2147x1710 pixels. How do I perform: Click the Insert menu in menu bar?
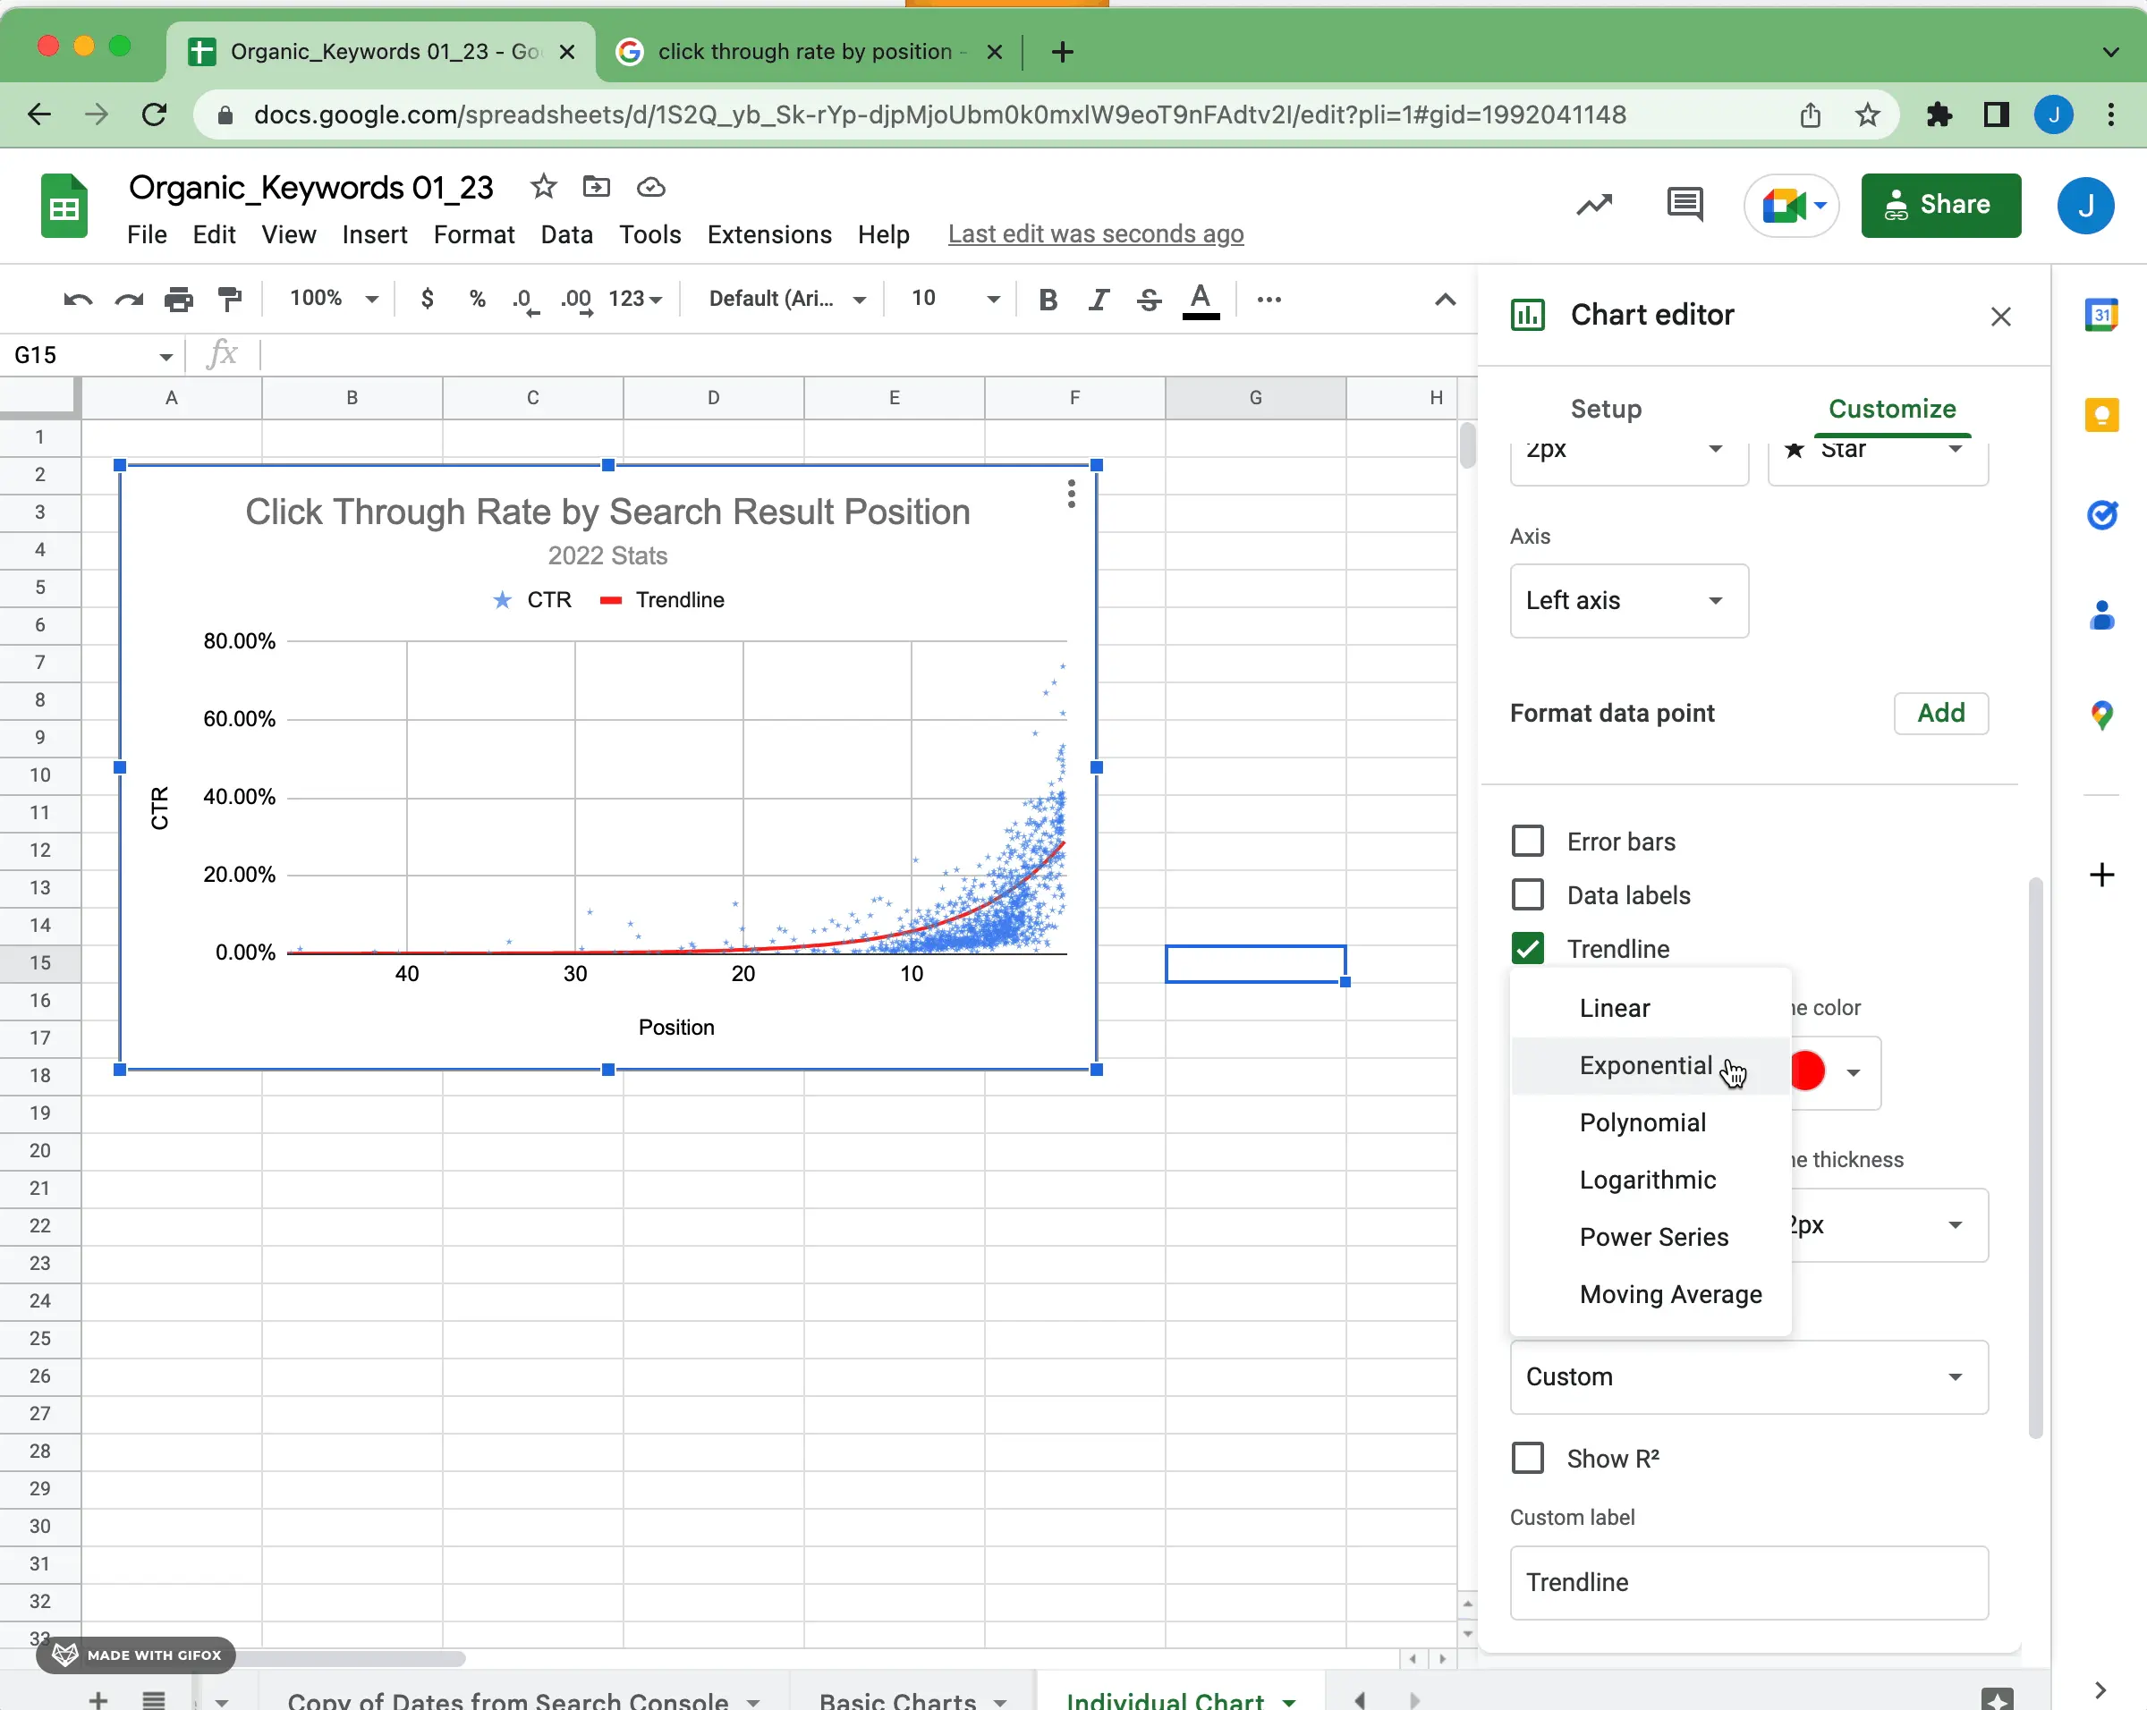(372, 233)
